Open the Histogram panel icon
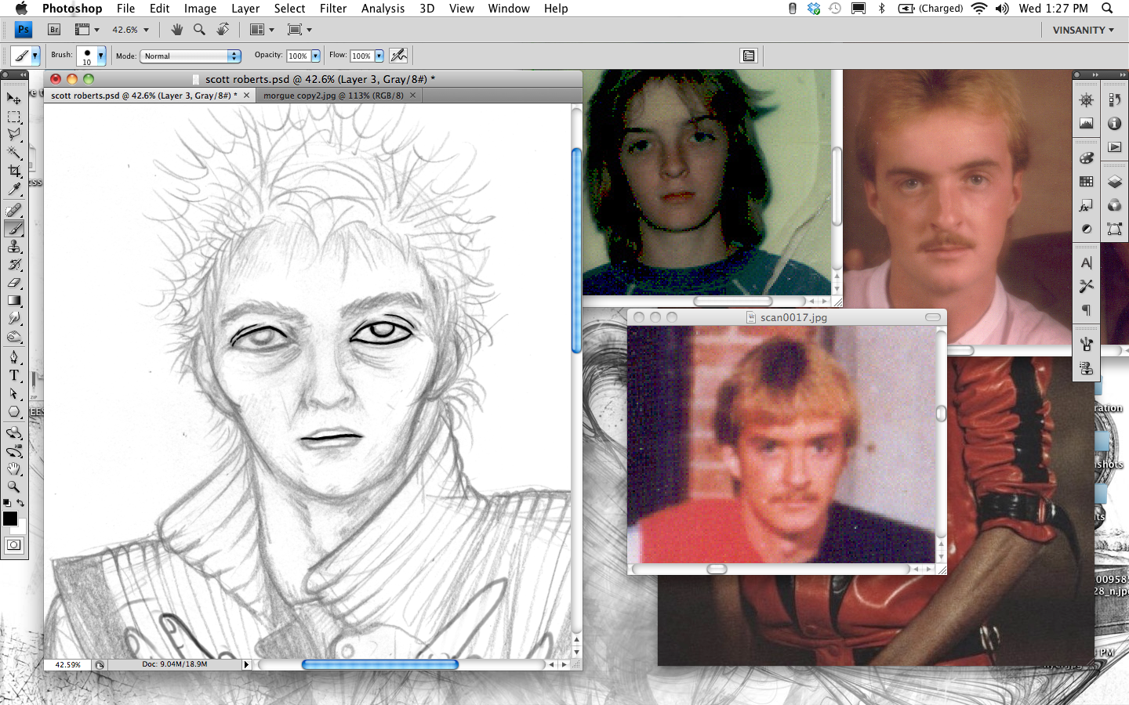This screenshot has width=1129, height=705. 1086,124
